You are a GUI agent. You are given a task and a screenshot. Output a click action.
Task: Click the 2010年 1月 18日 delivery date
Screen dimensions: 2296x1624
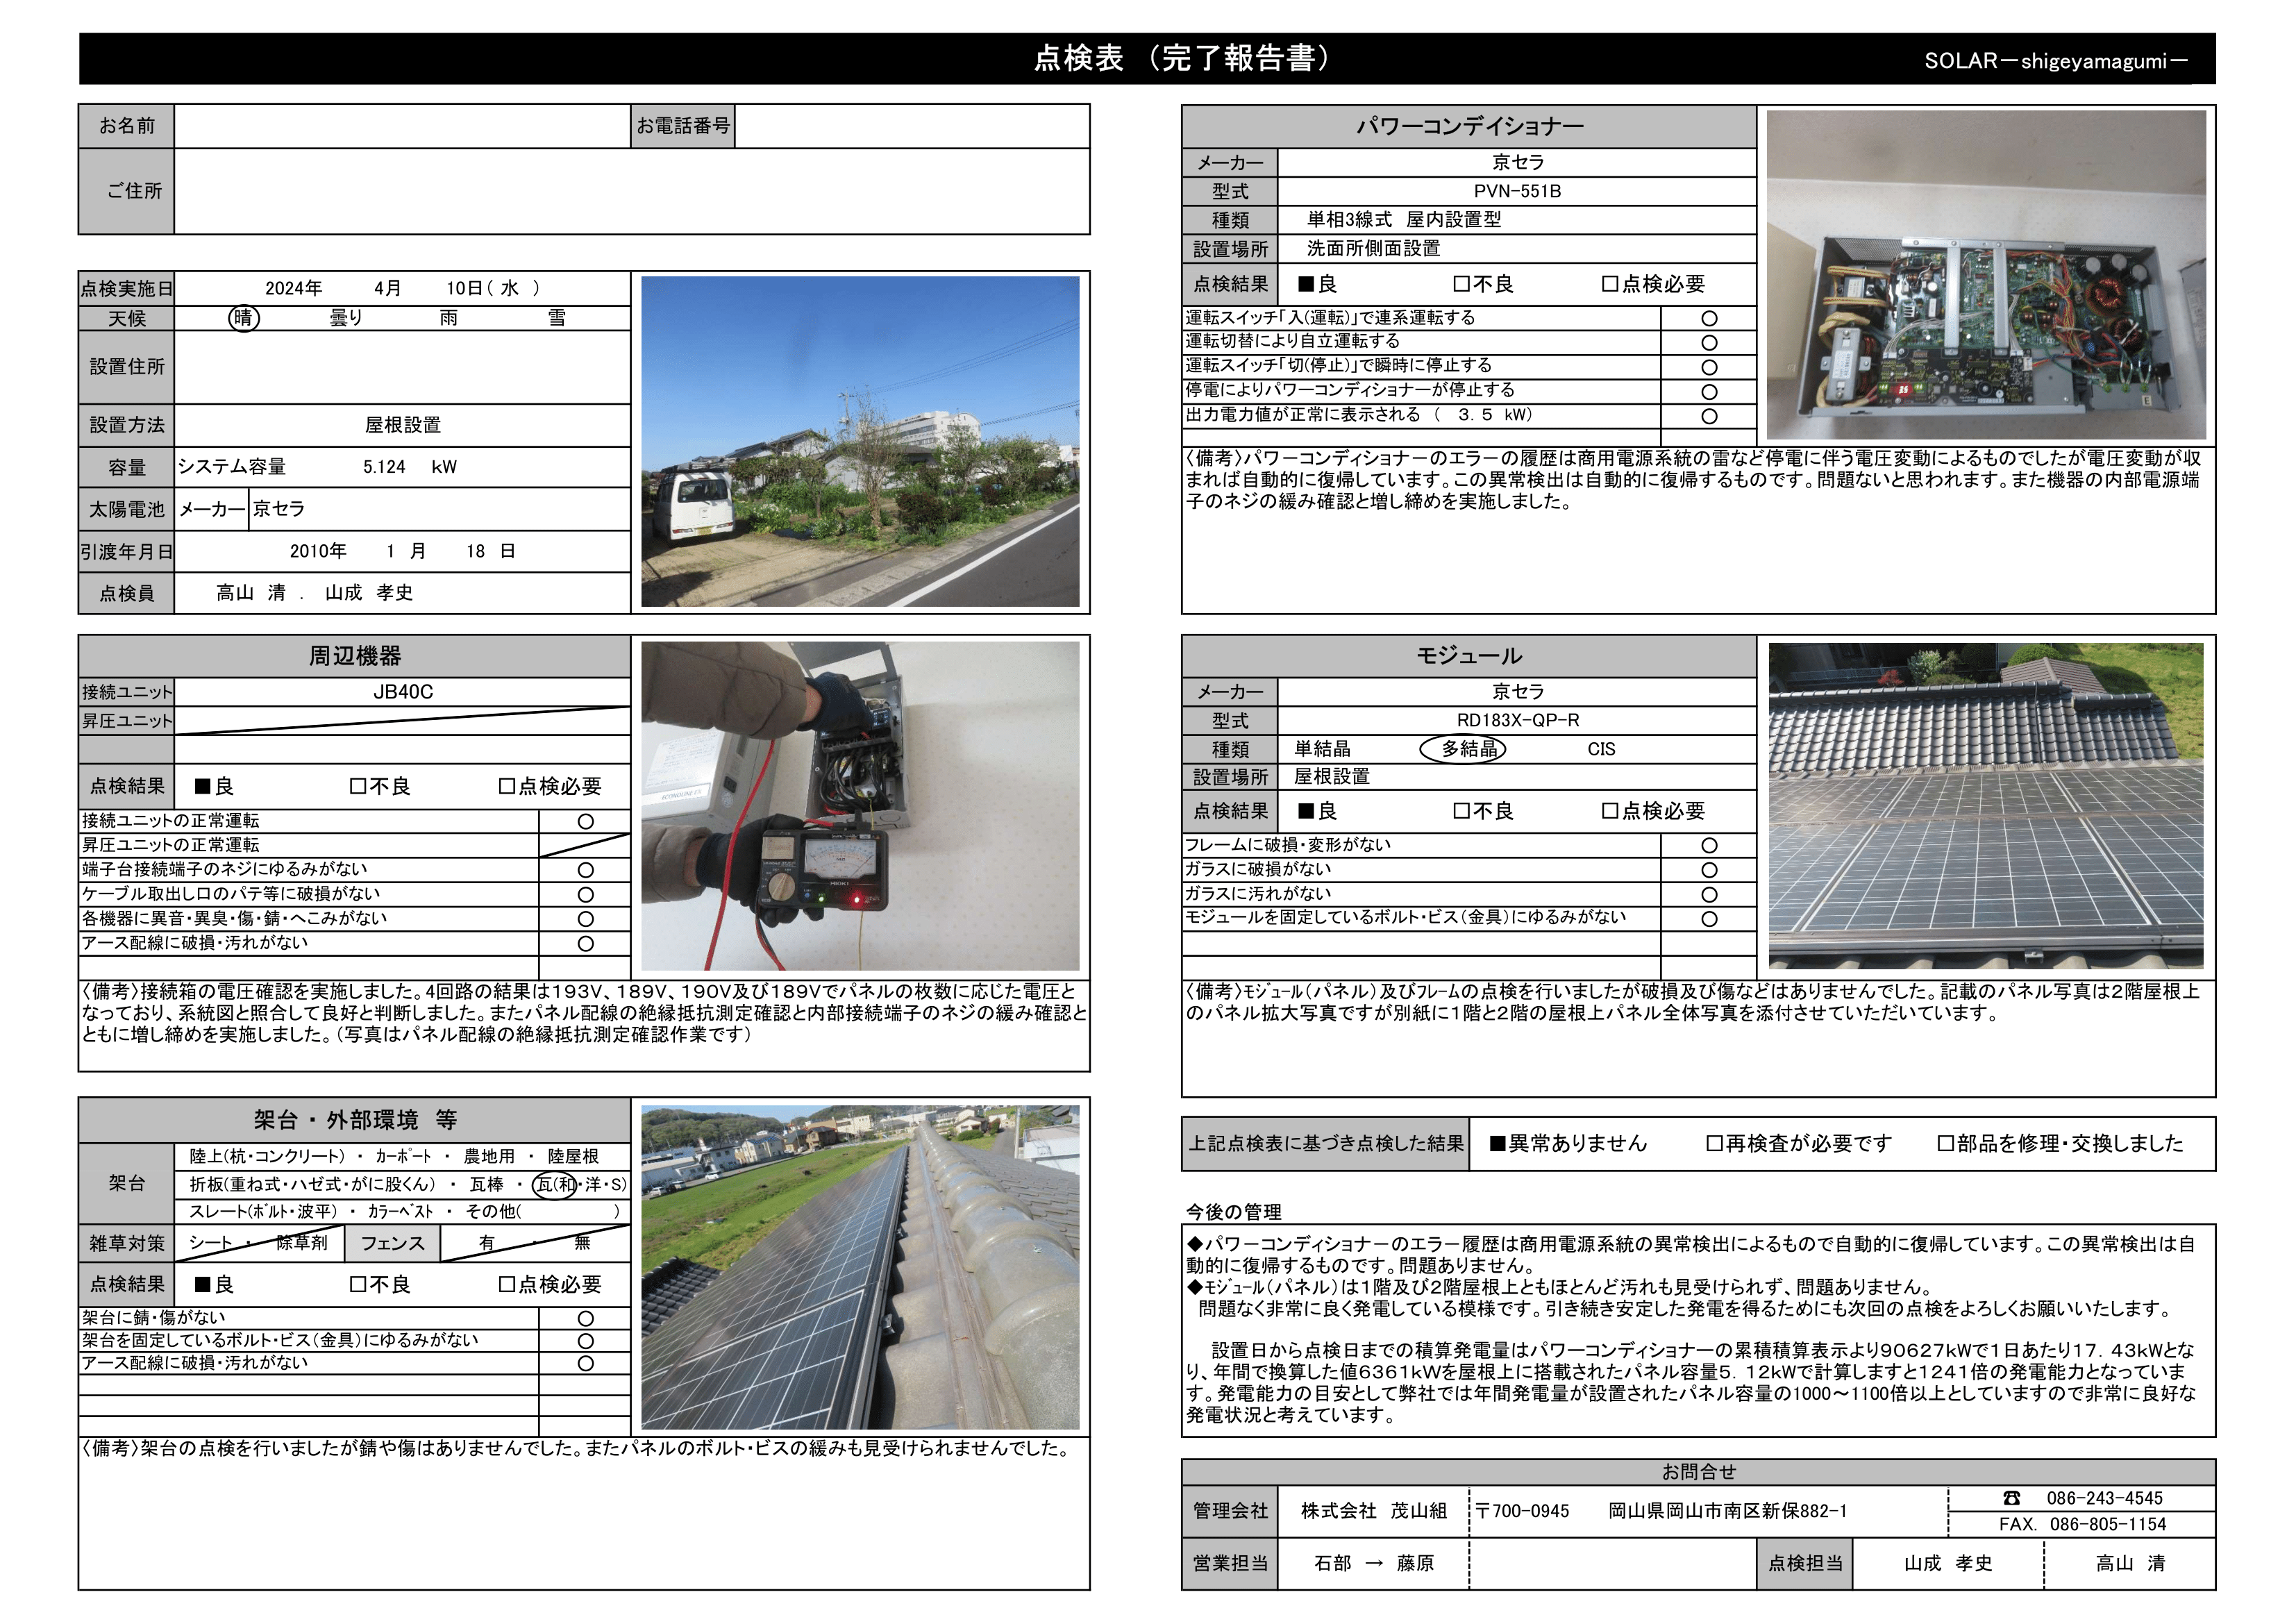[x=402, y=551]
